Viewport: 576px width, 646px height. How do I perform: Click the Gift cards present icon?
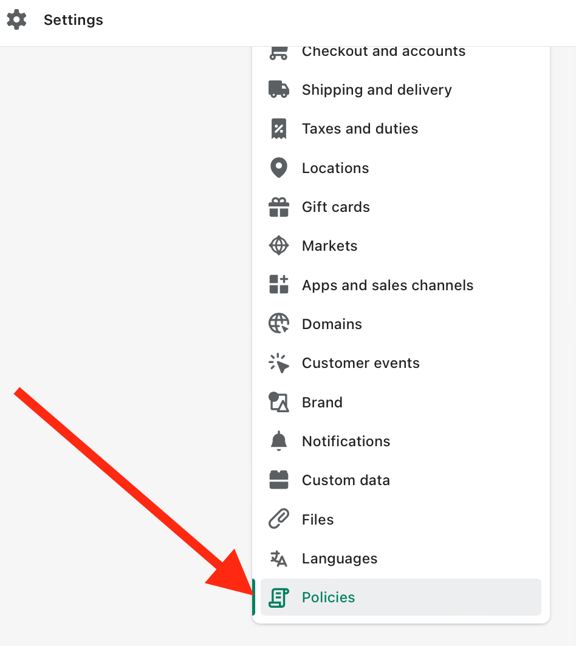pos(279,207)
